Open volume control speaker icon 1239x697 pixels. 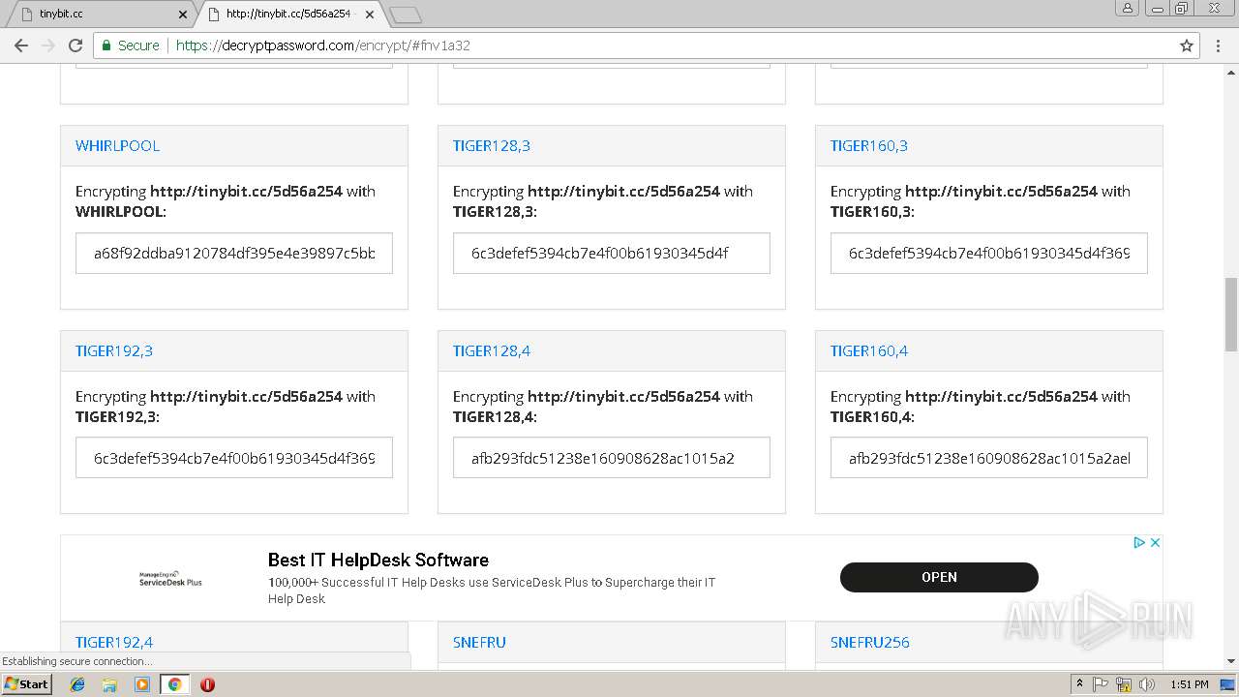pyautogui.click(x=1146, y=684)
